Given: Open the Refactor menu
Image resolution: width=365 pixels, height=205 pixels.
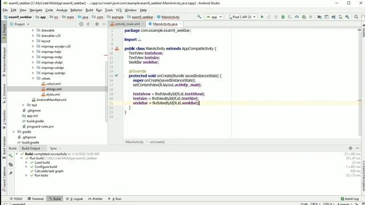Looking at the screenshot, I should [x=76, y=10].
